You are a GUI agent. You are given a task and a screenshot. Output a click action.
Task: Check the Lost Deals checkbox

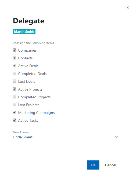15,81
